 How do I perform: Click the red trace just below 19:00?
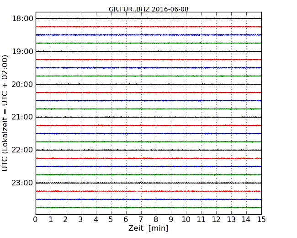(148, 59)
